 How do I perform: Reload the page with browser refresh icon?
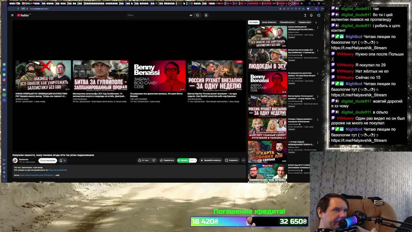click(18, 9)
